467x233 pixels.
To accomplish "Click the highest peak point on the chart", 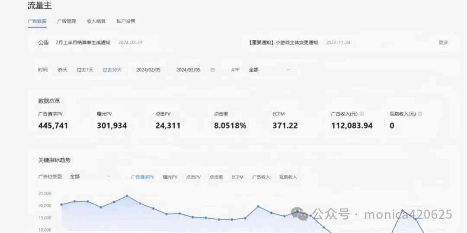I will click(127, 196).
